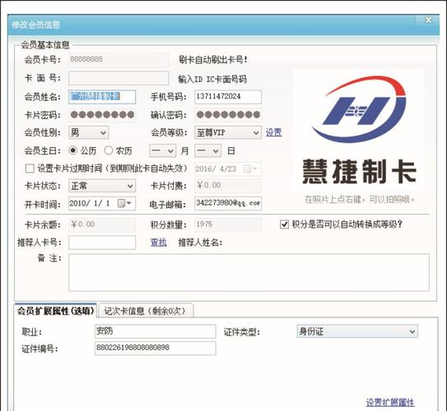
Task: Click the 卡面号 input field
Action: coord(119,78)
